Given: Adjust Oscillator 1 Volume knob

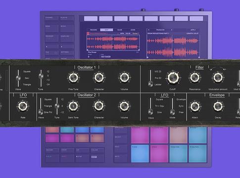Looking at the screenshot, I should [125, 77].
